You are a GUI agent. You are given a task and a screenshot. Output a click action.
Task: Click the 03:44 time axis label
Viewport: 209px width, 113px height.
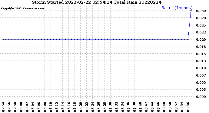pos(152,107)
